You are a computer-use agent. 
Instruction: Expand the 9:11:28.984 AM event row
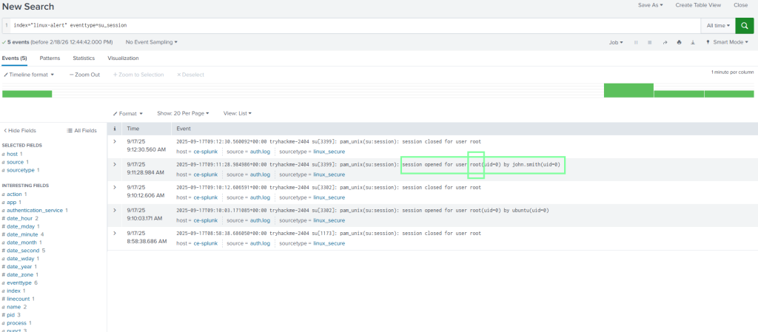click(114, 164)
